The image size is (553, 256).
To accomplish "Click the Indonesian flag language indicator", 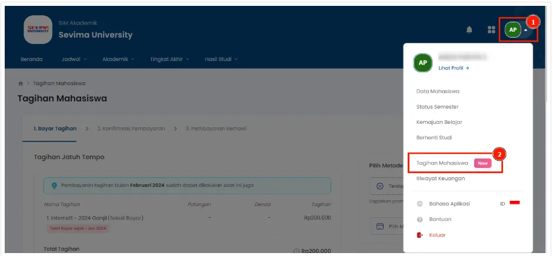I will point(515,203).
